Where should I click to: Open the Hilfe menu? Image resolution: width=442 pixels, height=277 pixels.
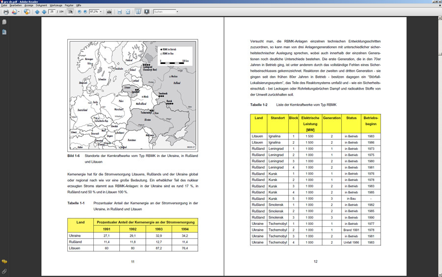click(x=79, y=5)
